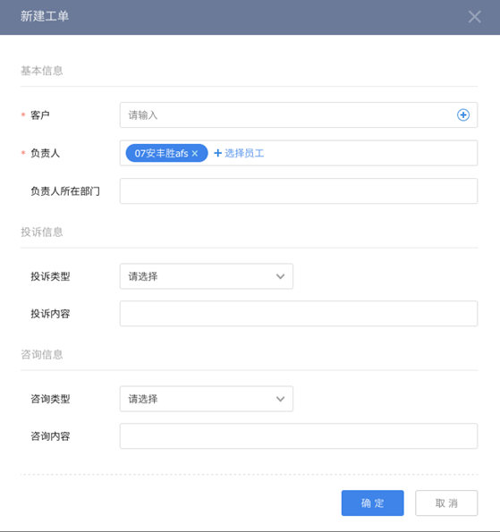Focus the 咨询内容 text field

point(299,436)
